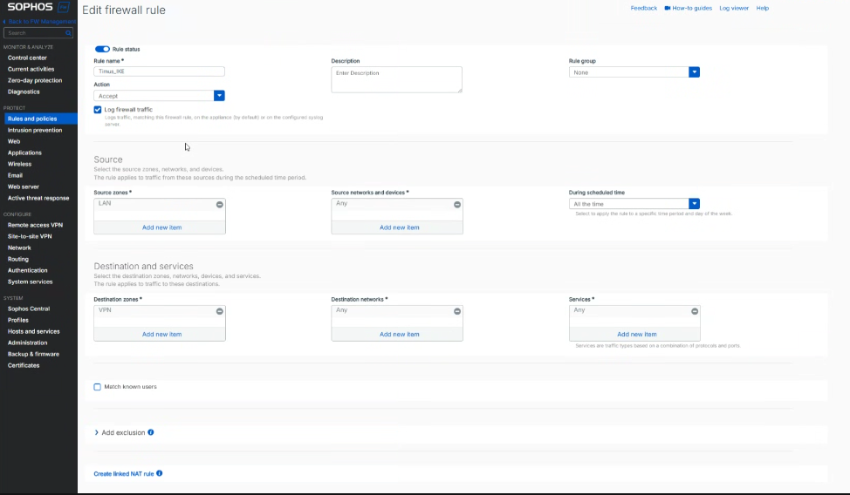850x495 pixels.
Task: Click the Rule name input field
Action: 160,71
